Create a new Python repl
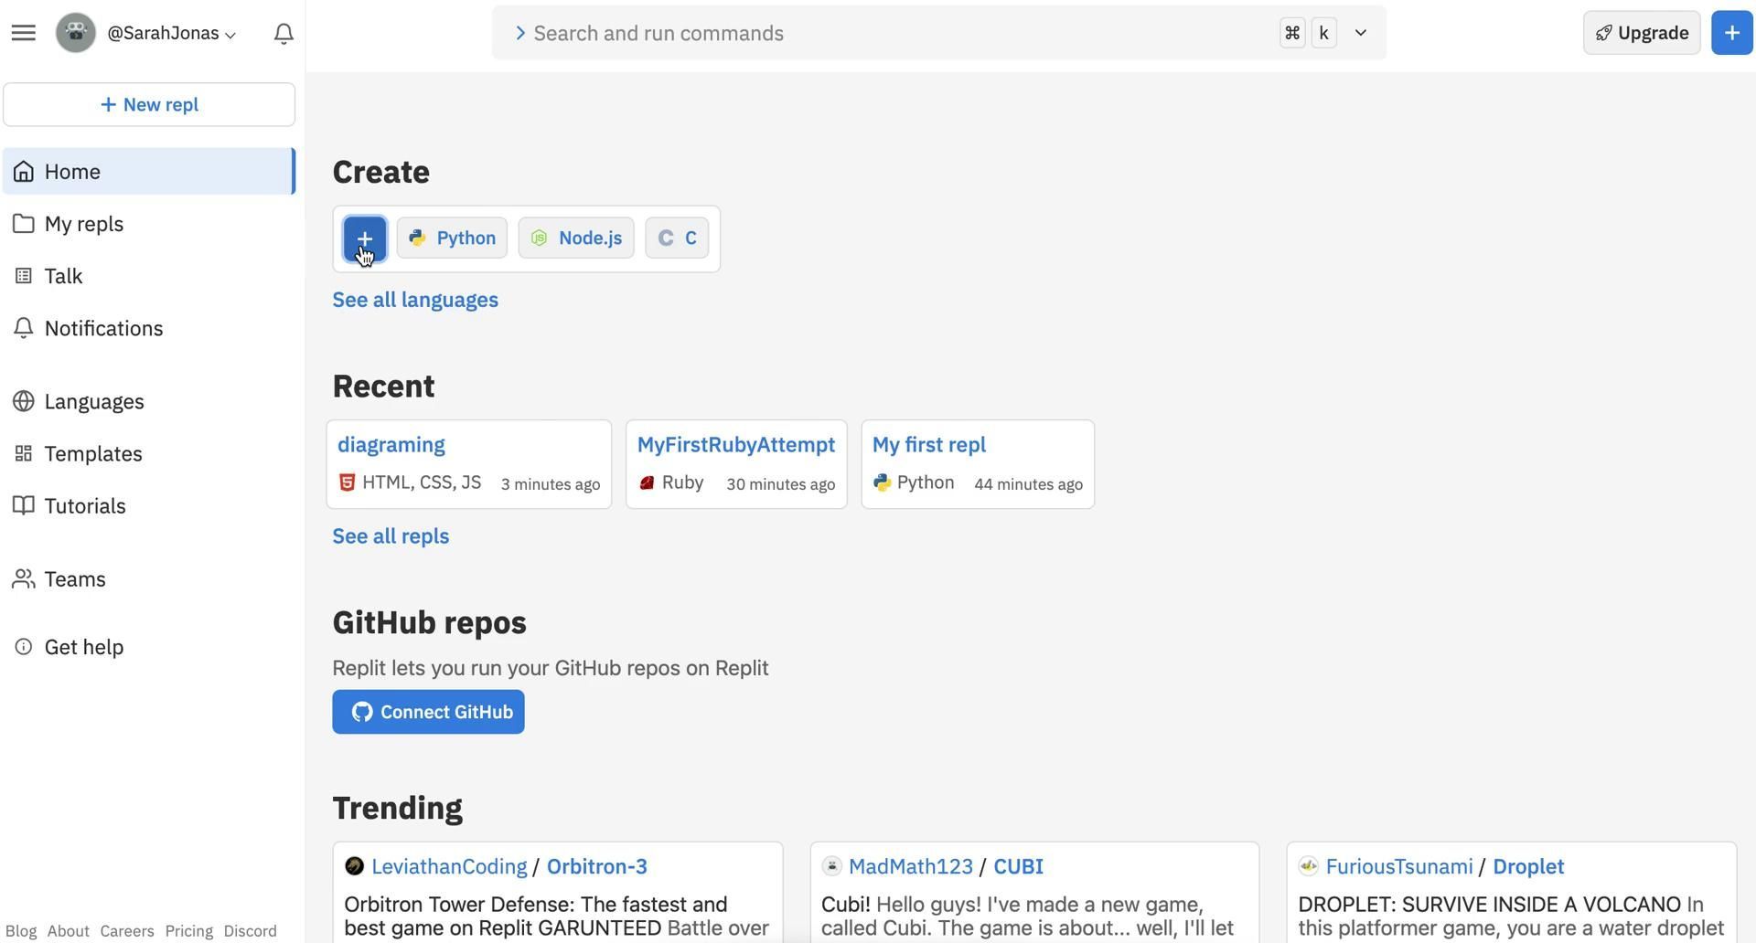The width and height of the screenshot is (1756, 943). 452,238
